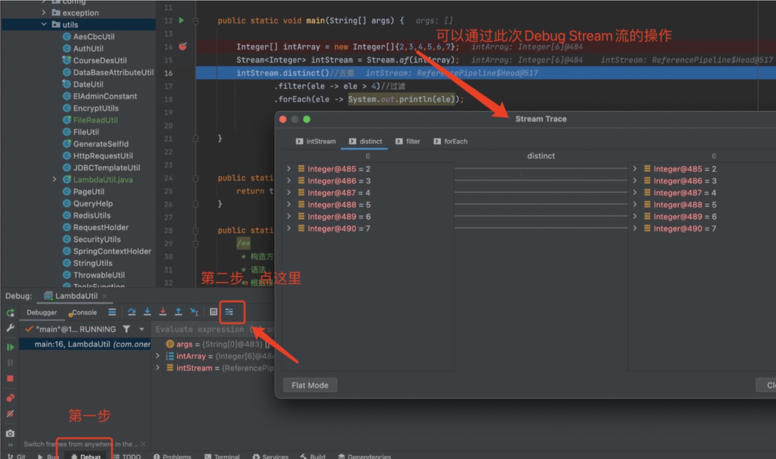Image resolution: width=776 pixels, height=459 pixels.
Task: Open the thread selector dropdown arrow
Action: click(x=142, y=329)
